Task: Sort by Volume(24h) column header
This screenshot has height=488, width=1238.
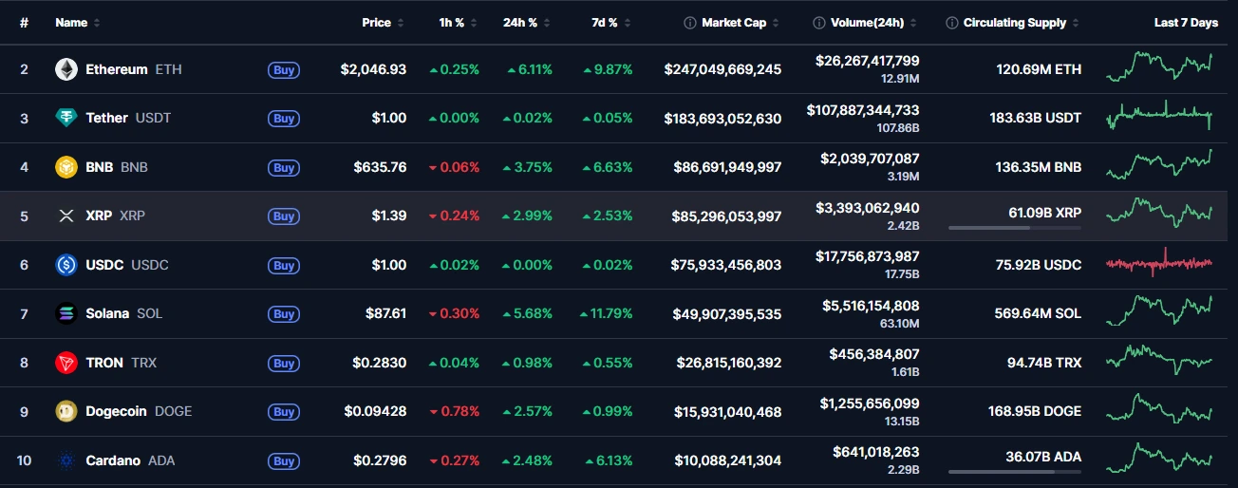Action: [871, 23]
